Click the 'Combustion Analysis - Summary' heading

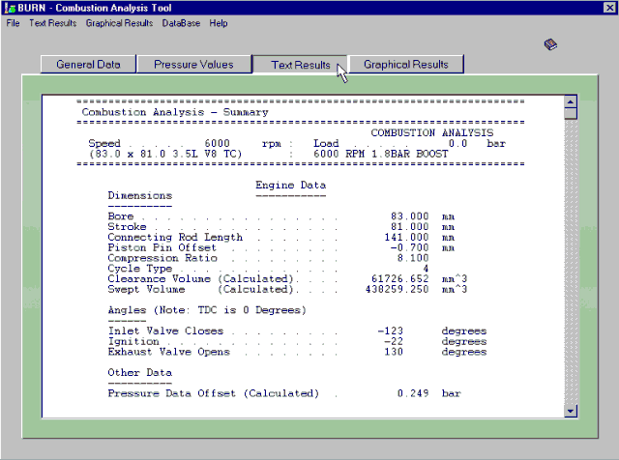(175, 112)
